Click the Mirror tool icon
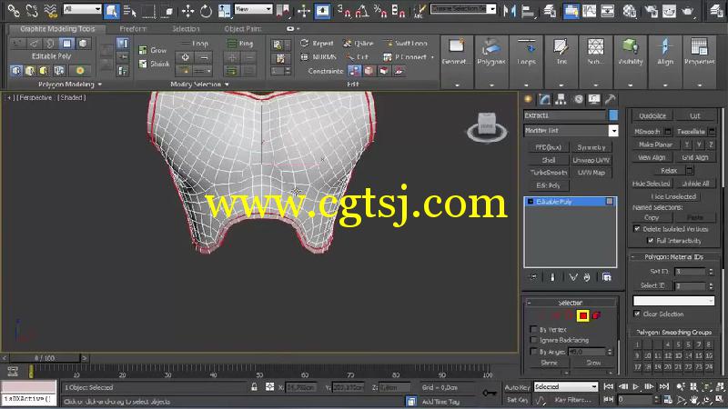 (510, 10)
